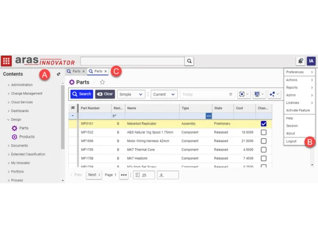318x238 pixels.
Task: Go to Next page
Action: tap(94, 175)
